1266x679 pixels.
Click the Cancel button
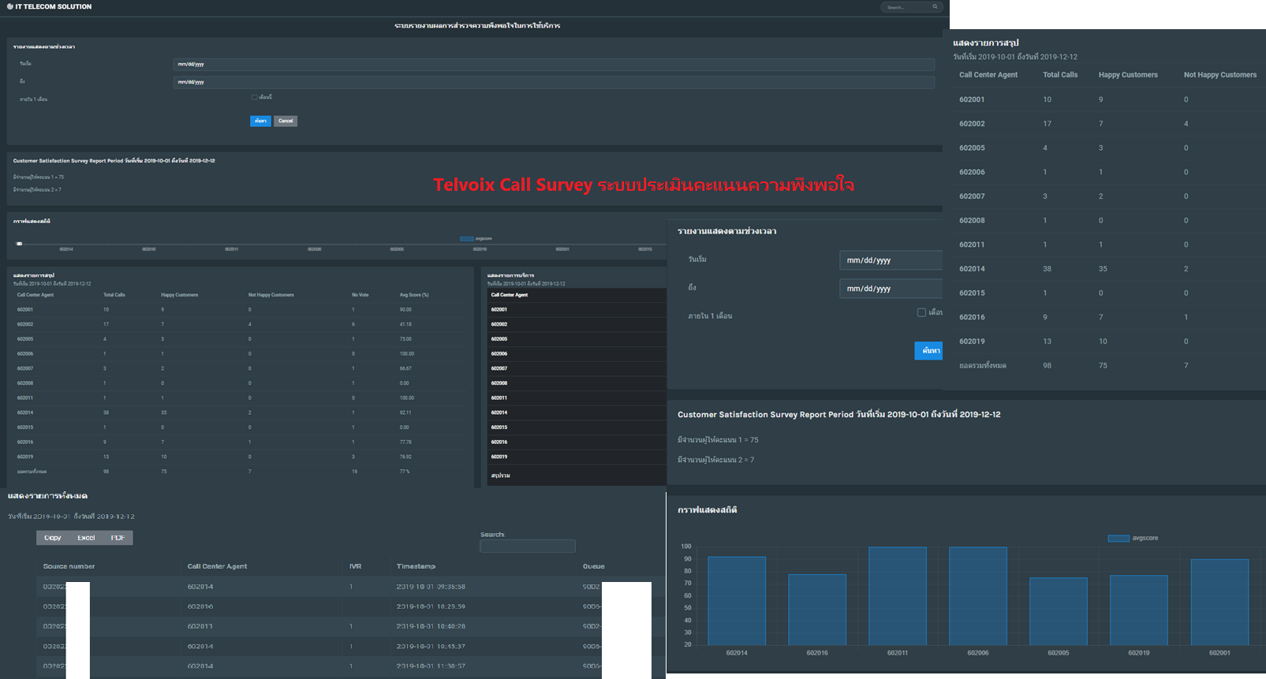(286, 121)
